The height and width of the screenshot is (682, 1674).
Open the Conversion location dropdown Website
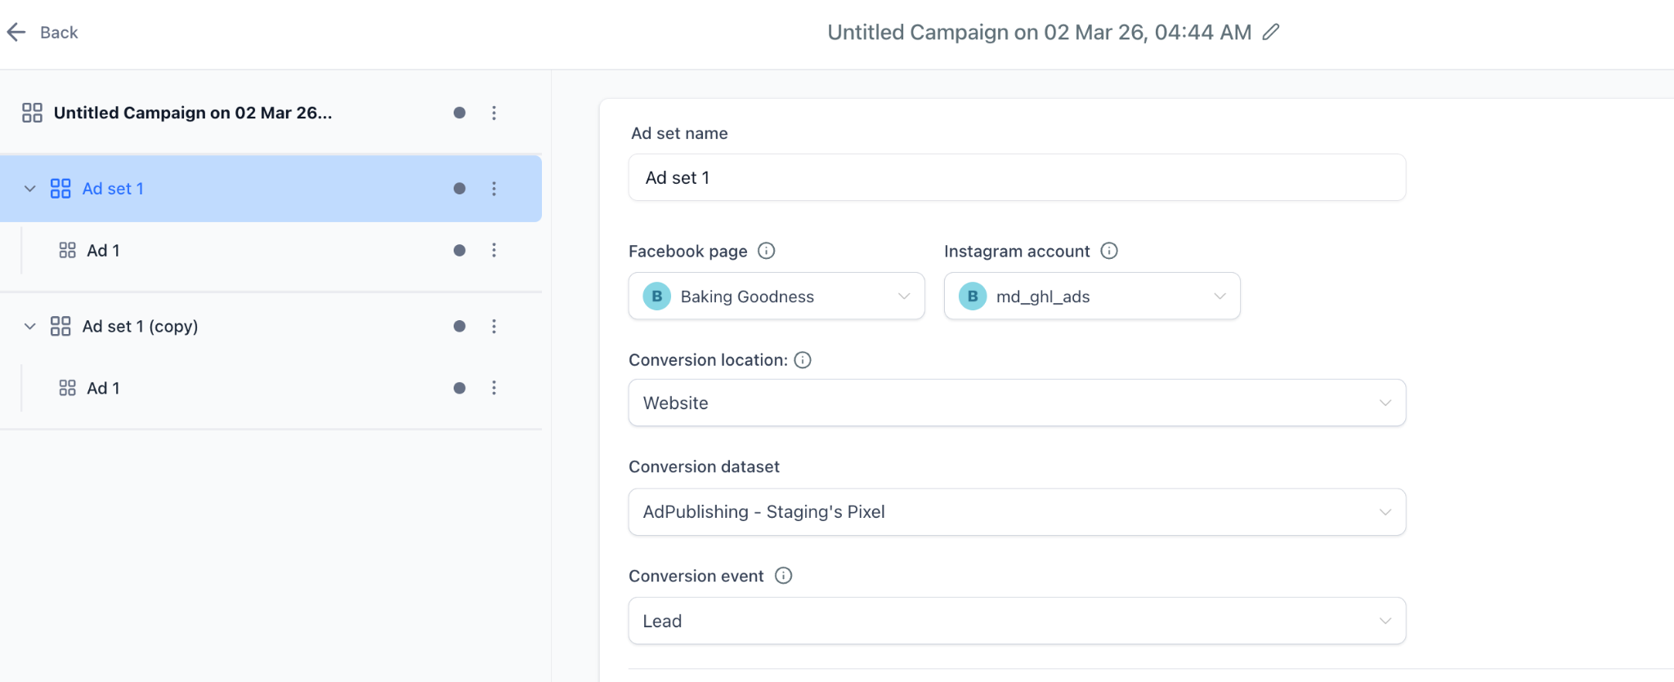click(1017, 403)
